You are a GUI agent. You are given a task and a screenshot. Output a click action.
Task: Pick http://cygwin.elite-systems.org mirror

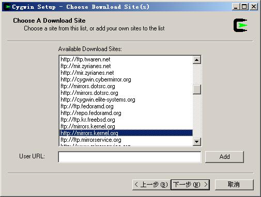pos(126,100)
